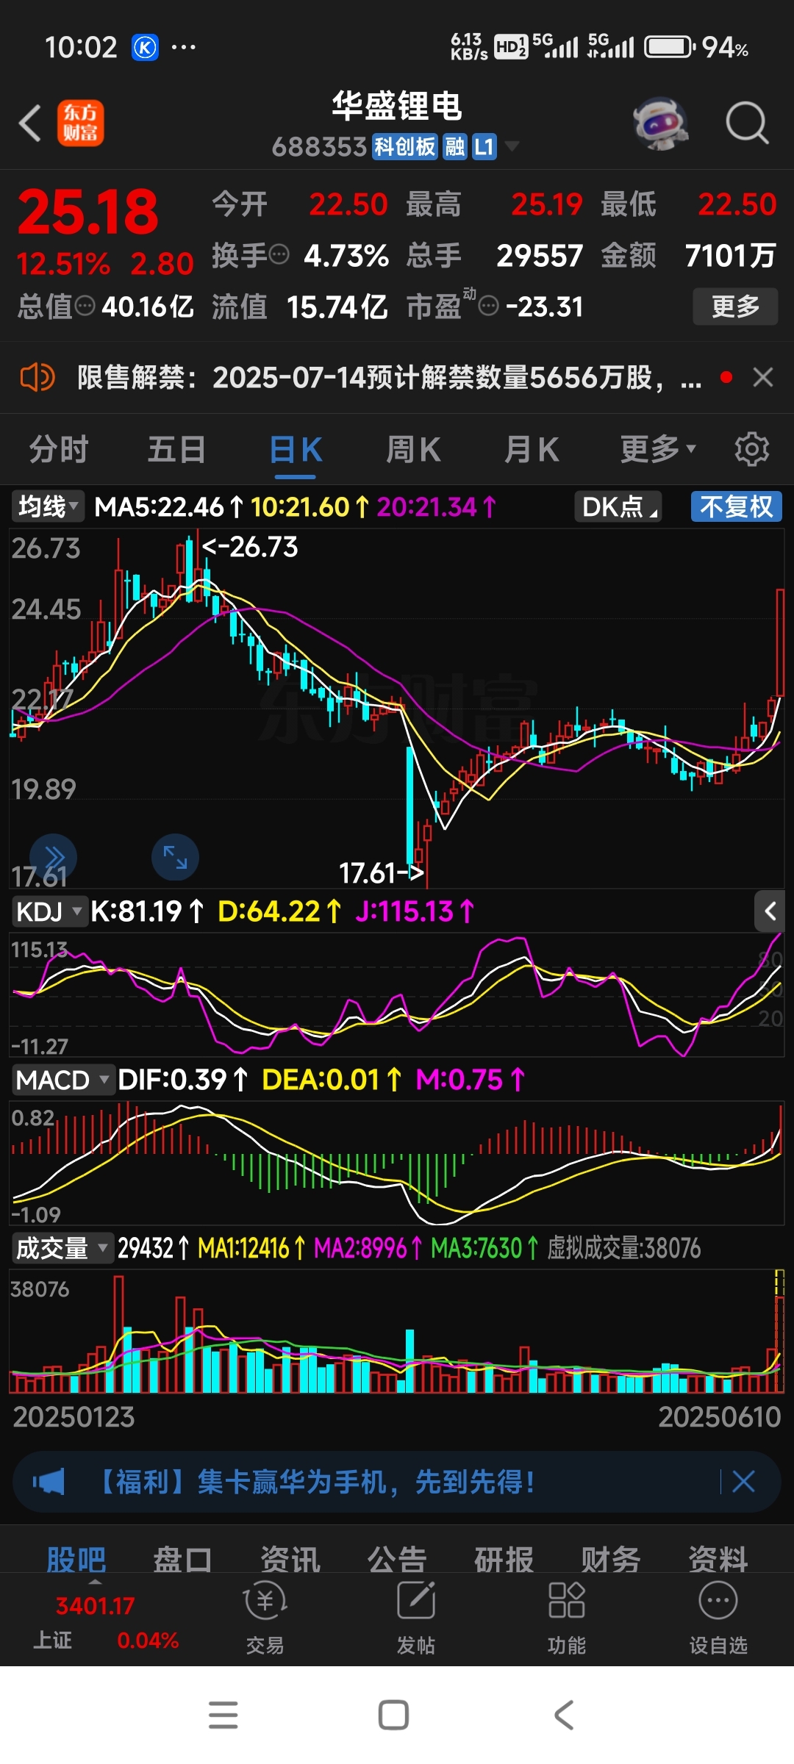The height and width of the screenshot is (1764, 794).
Task: Tap the fullscreen arrows icon on chart
Action: (x=175, y=857)
